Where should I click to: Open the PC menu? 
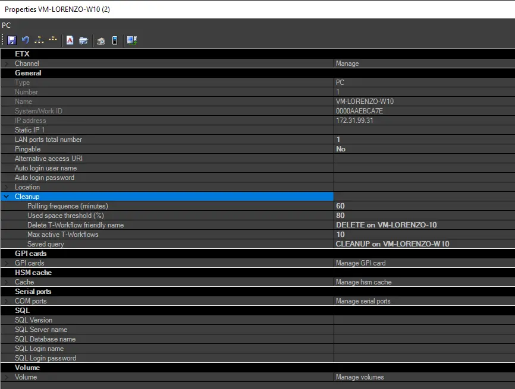click(7, 26)
